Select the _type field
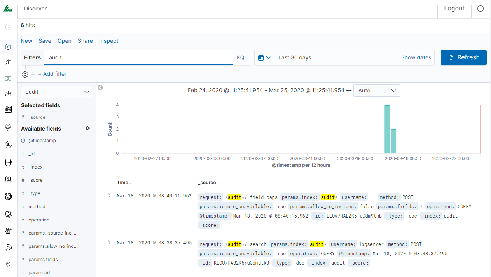The width and height of the screenshot is (491, 277). coord(34,193)
